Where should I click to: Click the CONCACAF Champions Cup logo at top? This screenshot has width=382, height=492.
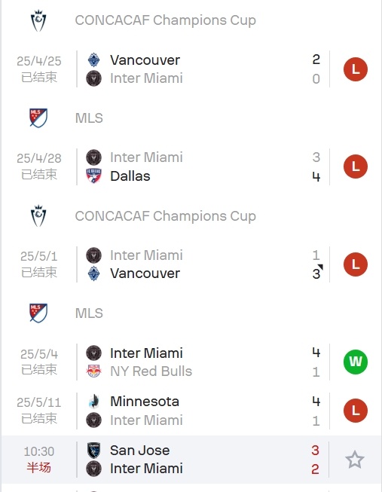pos(38,20)
